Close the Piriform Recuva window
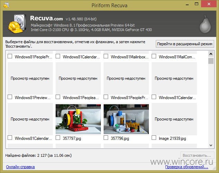The image size is (219, 173). point(209,4)
